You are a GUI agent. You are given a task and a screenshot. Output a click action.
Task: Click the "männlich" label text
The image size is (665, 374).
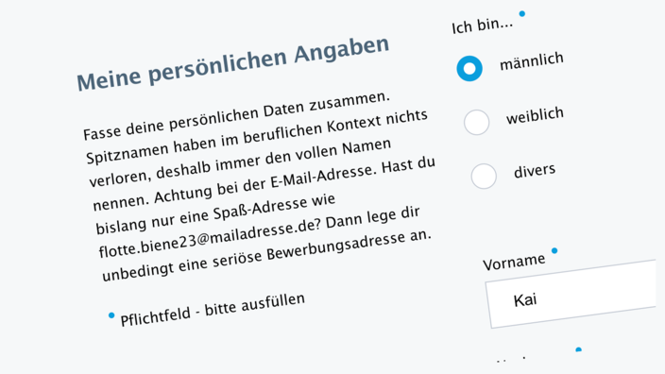pyautogui.click(x=532, y=61)
